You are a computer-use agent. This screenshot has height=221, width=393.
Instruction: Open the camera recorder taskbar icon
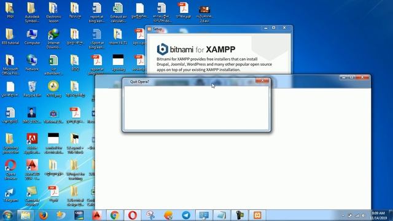(x=239, y=215)
